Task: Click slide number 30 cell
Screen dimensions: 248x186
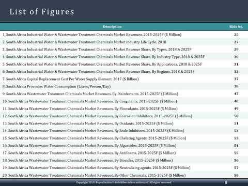Action: 236,57
